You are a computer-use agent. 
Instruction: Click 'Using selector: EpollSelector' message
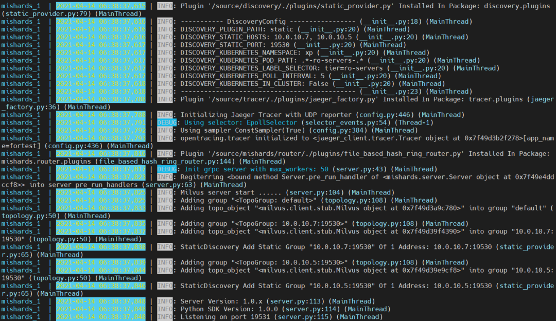coord(241,123)
